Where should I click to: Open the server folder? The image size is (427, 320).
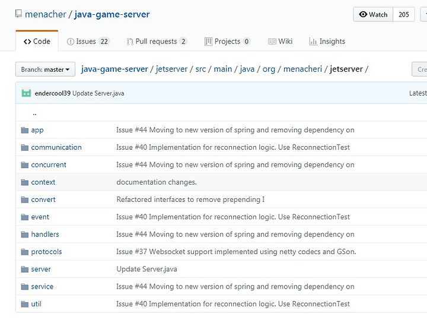click(x=41, y=270)
